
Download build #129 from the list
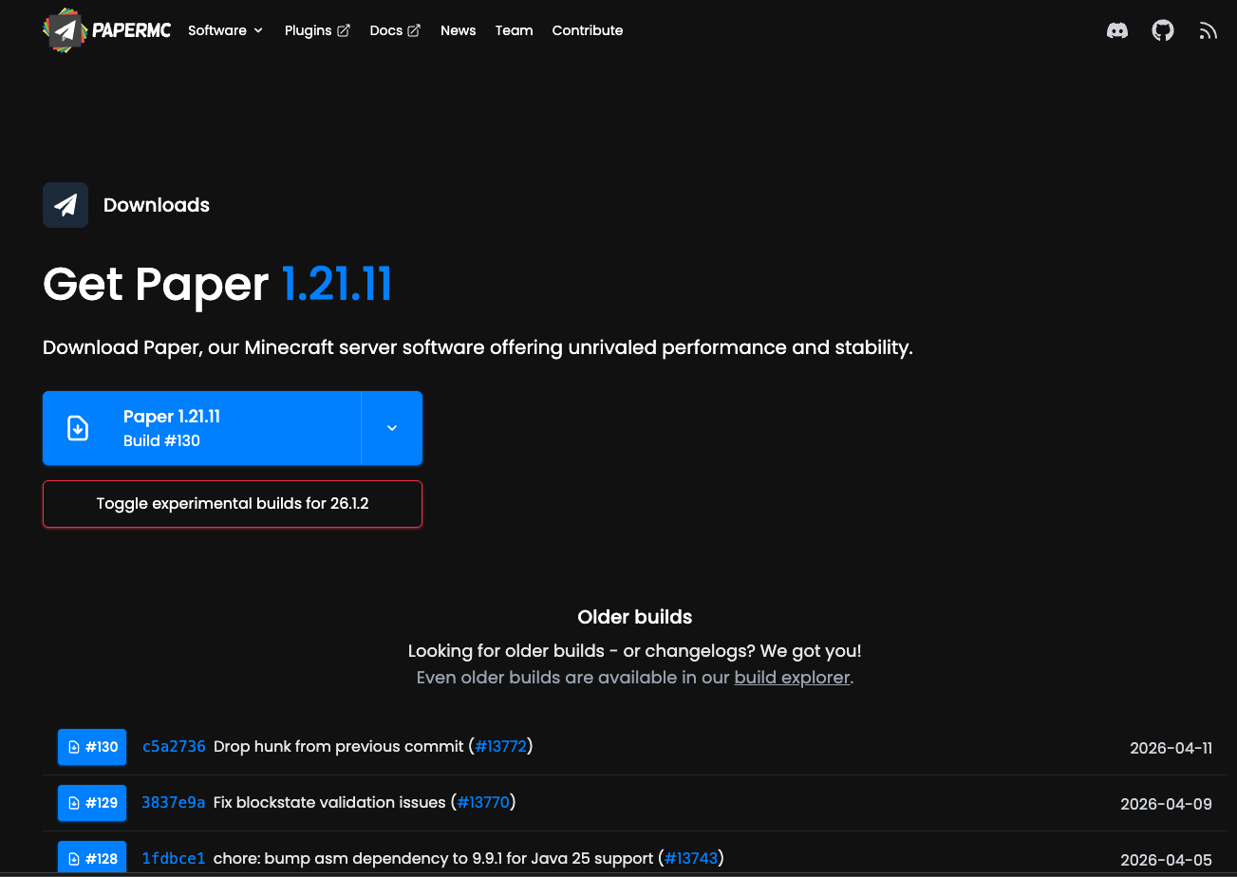[x=92, y=803]
